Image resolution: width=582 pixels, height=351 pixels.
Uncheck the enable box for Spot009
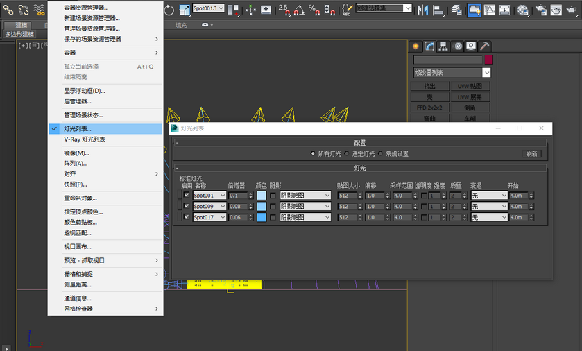pyautogui.click(x=187, y=206)
